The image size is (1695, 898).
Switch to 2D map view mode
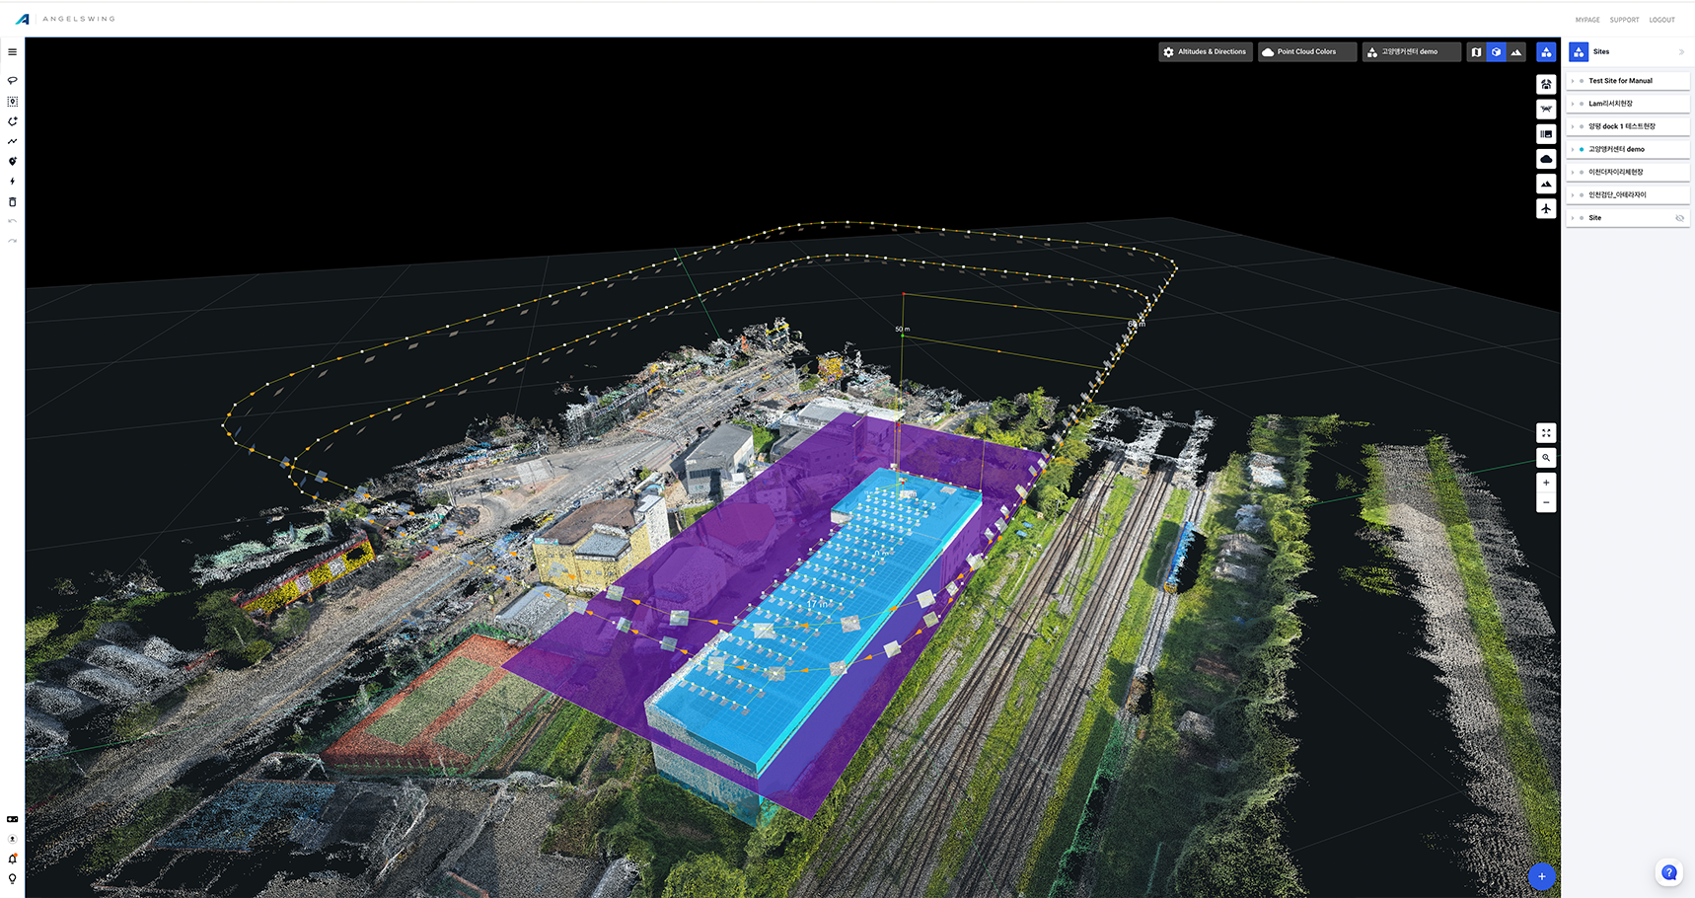(1476, 52)
